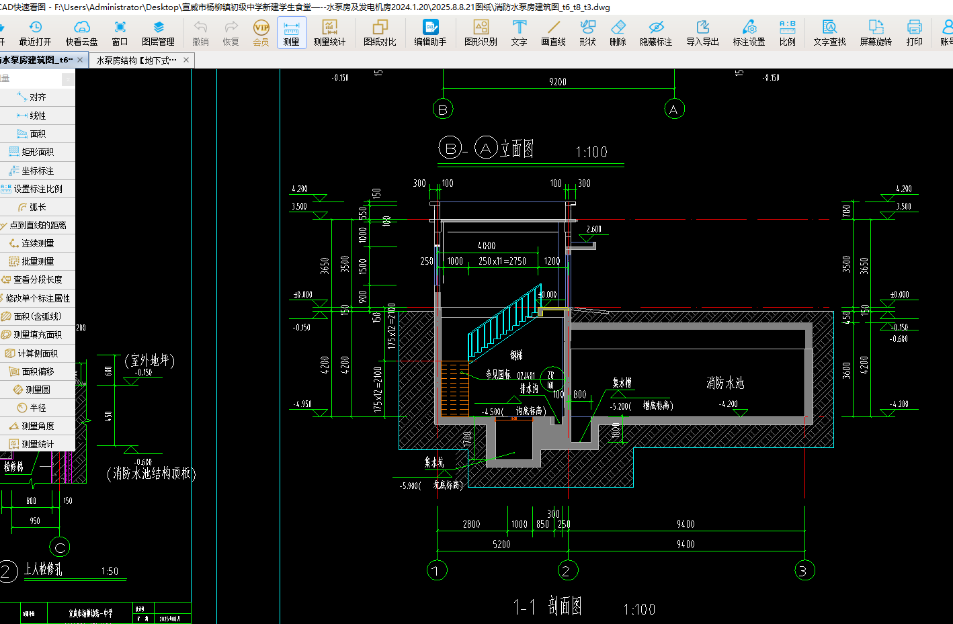Select 半径 radius measurement
953x624 pixels.
(x=37, y=408)
